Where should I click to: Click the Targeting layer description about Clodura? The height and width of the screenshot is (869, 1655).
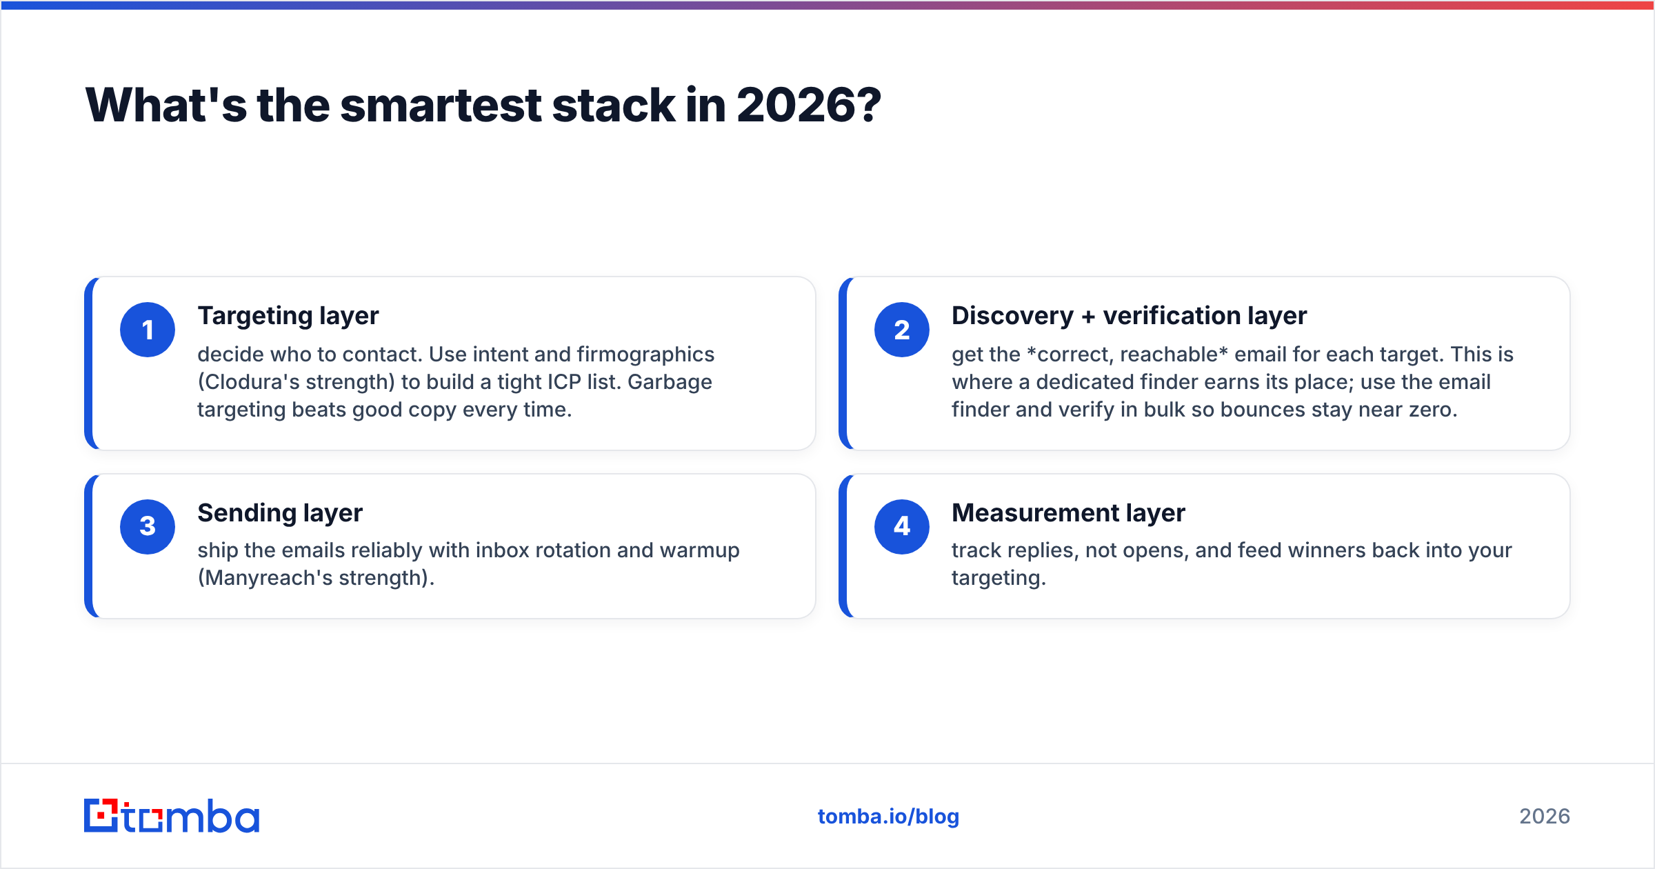[456, 382]
